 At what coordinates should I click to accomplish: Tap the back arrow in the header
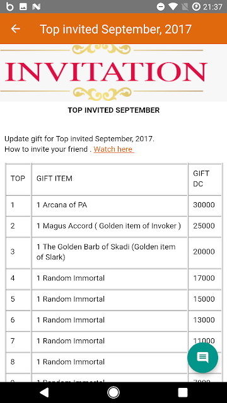15,29
